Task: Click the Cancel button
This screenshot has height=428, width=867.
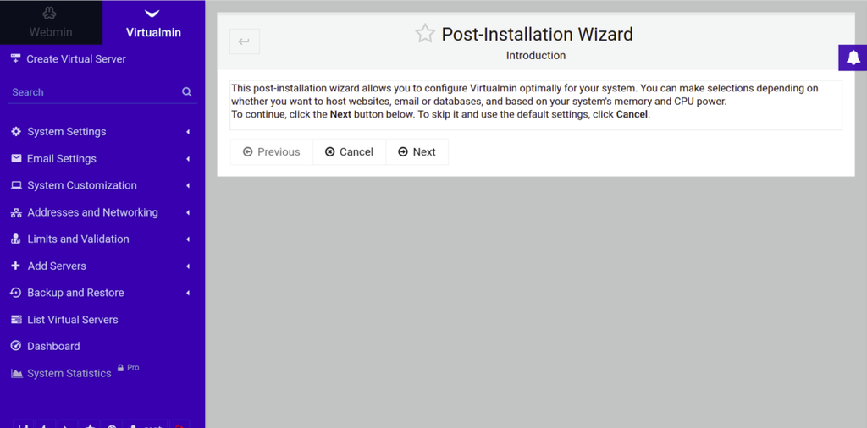Action: coord(350,152)
